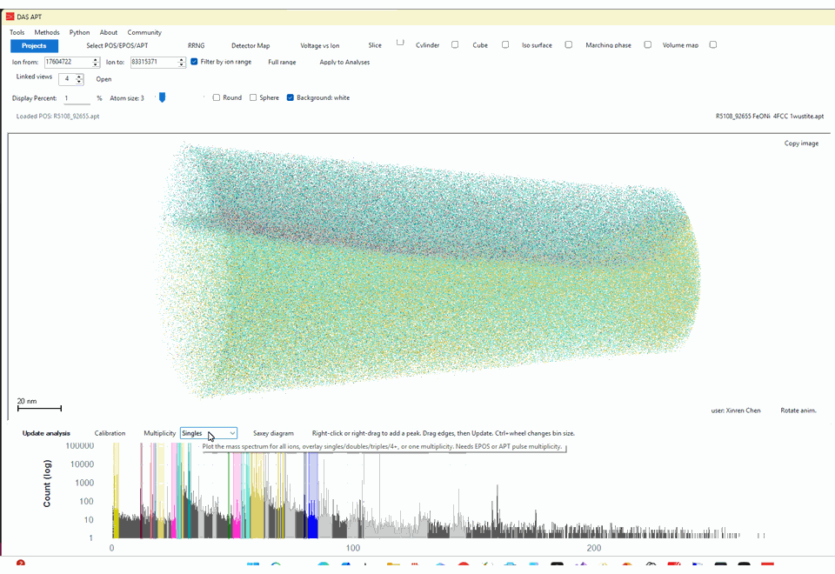The image size is (835, 574).
Task: Click the DAS APT app icon in title bar
Action: pos(10,17)
